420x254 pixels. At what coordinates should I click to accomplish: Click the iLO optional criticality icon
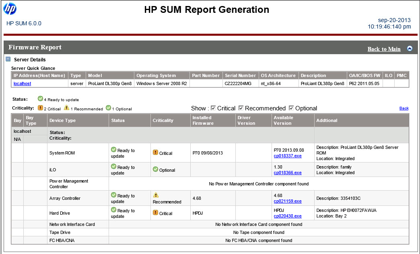coord(155,169)
